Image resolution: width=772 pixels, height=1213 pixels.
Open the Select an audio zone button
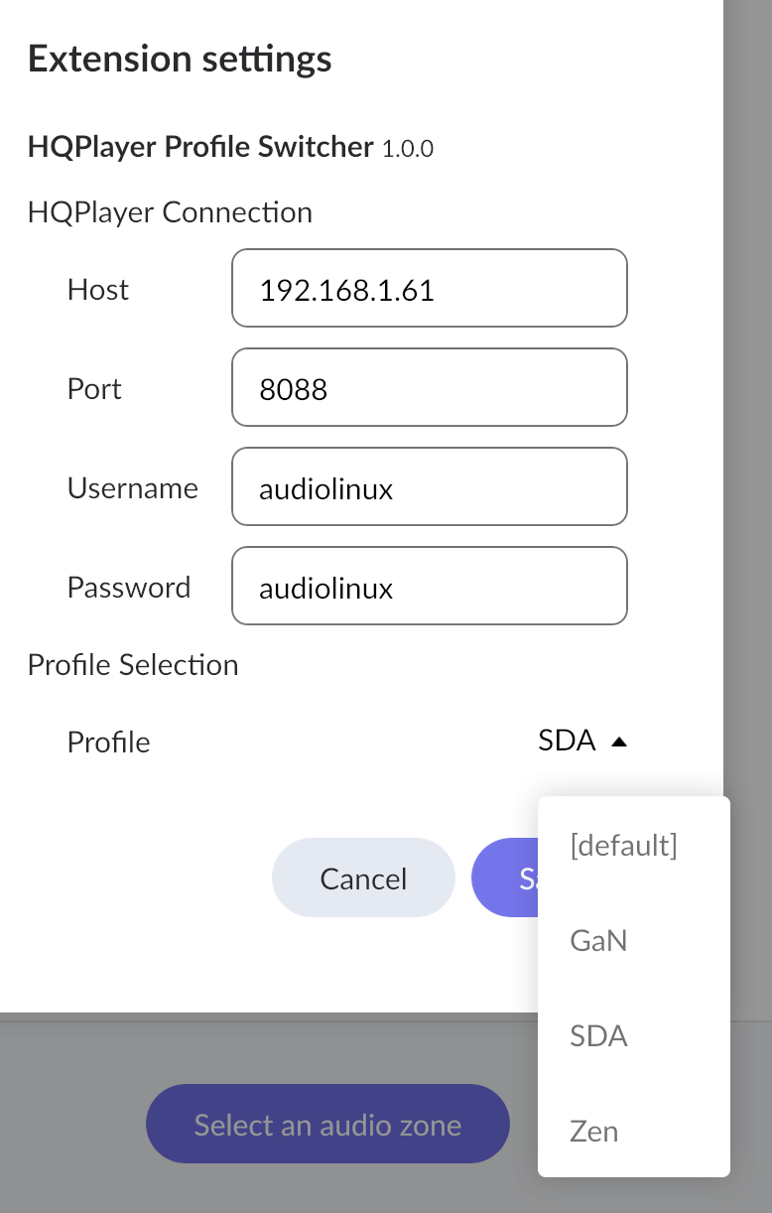[327, 1125]
